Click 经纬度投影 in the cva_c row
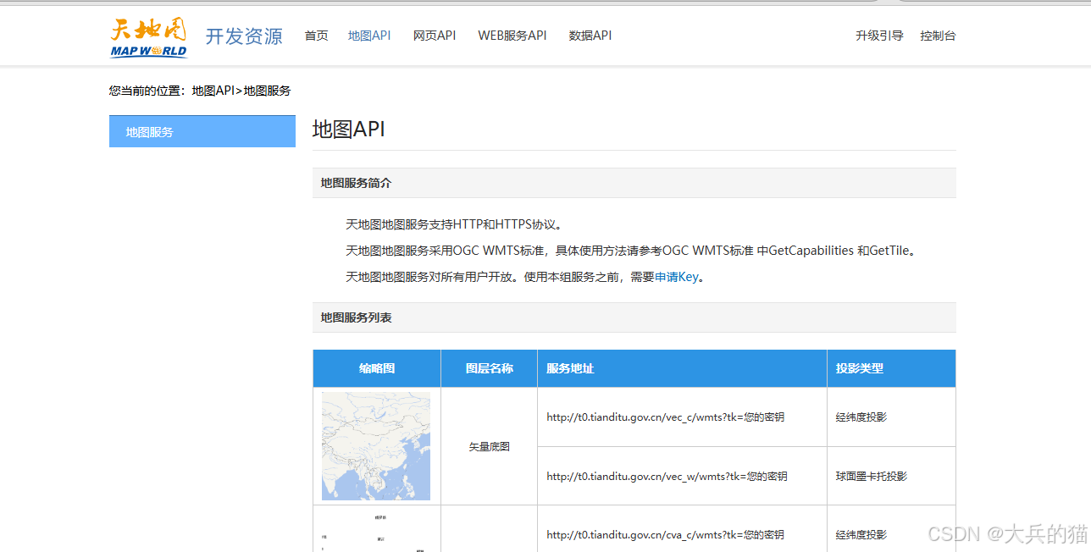The image size is (1091, 552). pyautogui.click(x=861, y=534)
